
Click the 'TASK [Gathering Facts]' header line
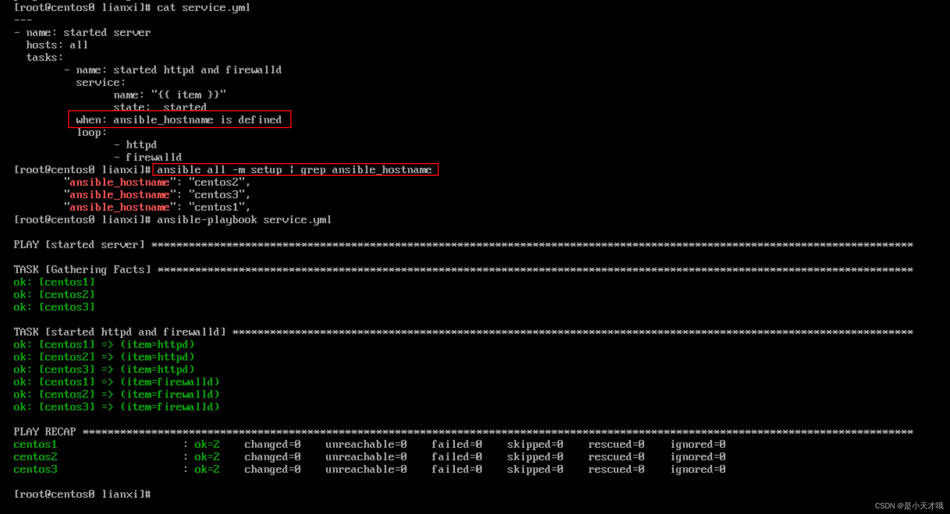(x=82, y=270)
